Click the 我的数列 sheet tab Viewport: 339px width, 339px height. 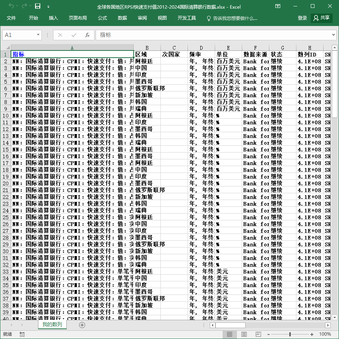tap(52, 325)
